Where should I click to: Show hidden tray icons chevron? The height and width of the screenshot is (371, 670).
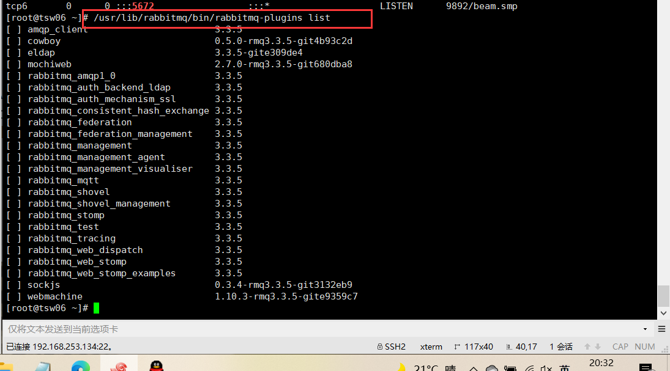[x=473, y=368]
